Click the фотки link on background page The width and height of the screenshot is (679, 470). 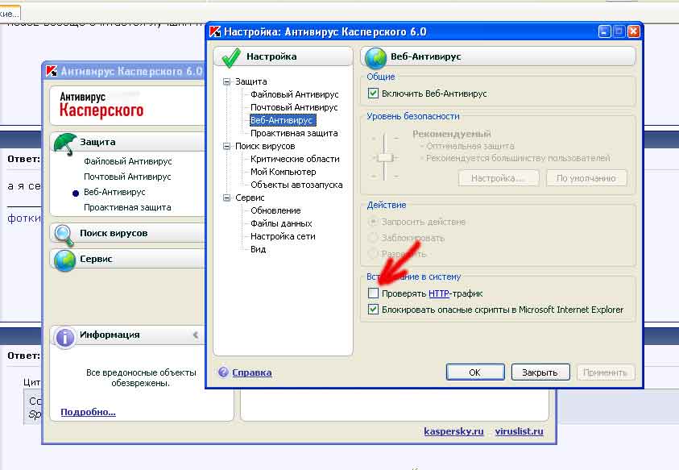24,218
